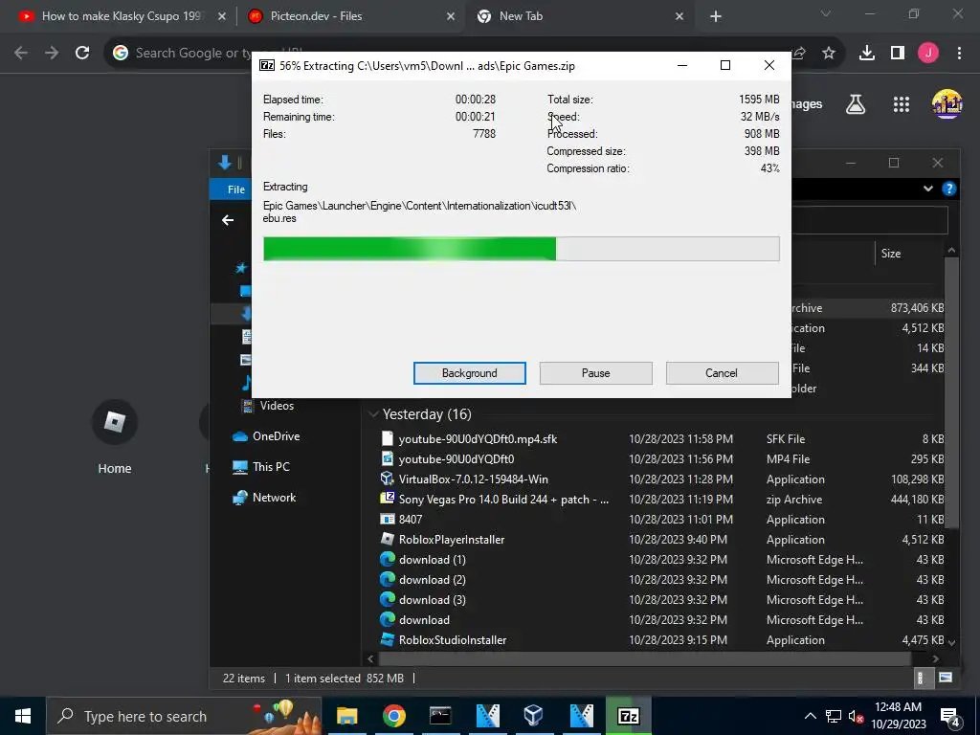Click the File Explorer vertical scrollbar
Viewport: 980px width, 735px height.
click(951, 393)
